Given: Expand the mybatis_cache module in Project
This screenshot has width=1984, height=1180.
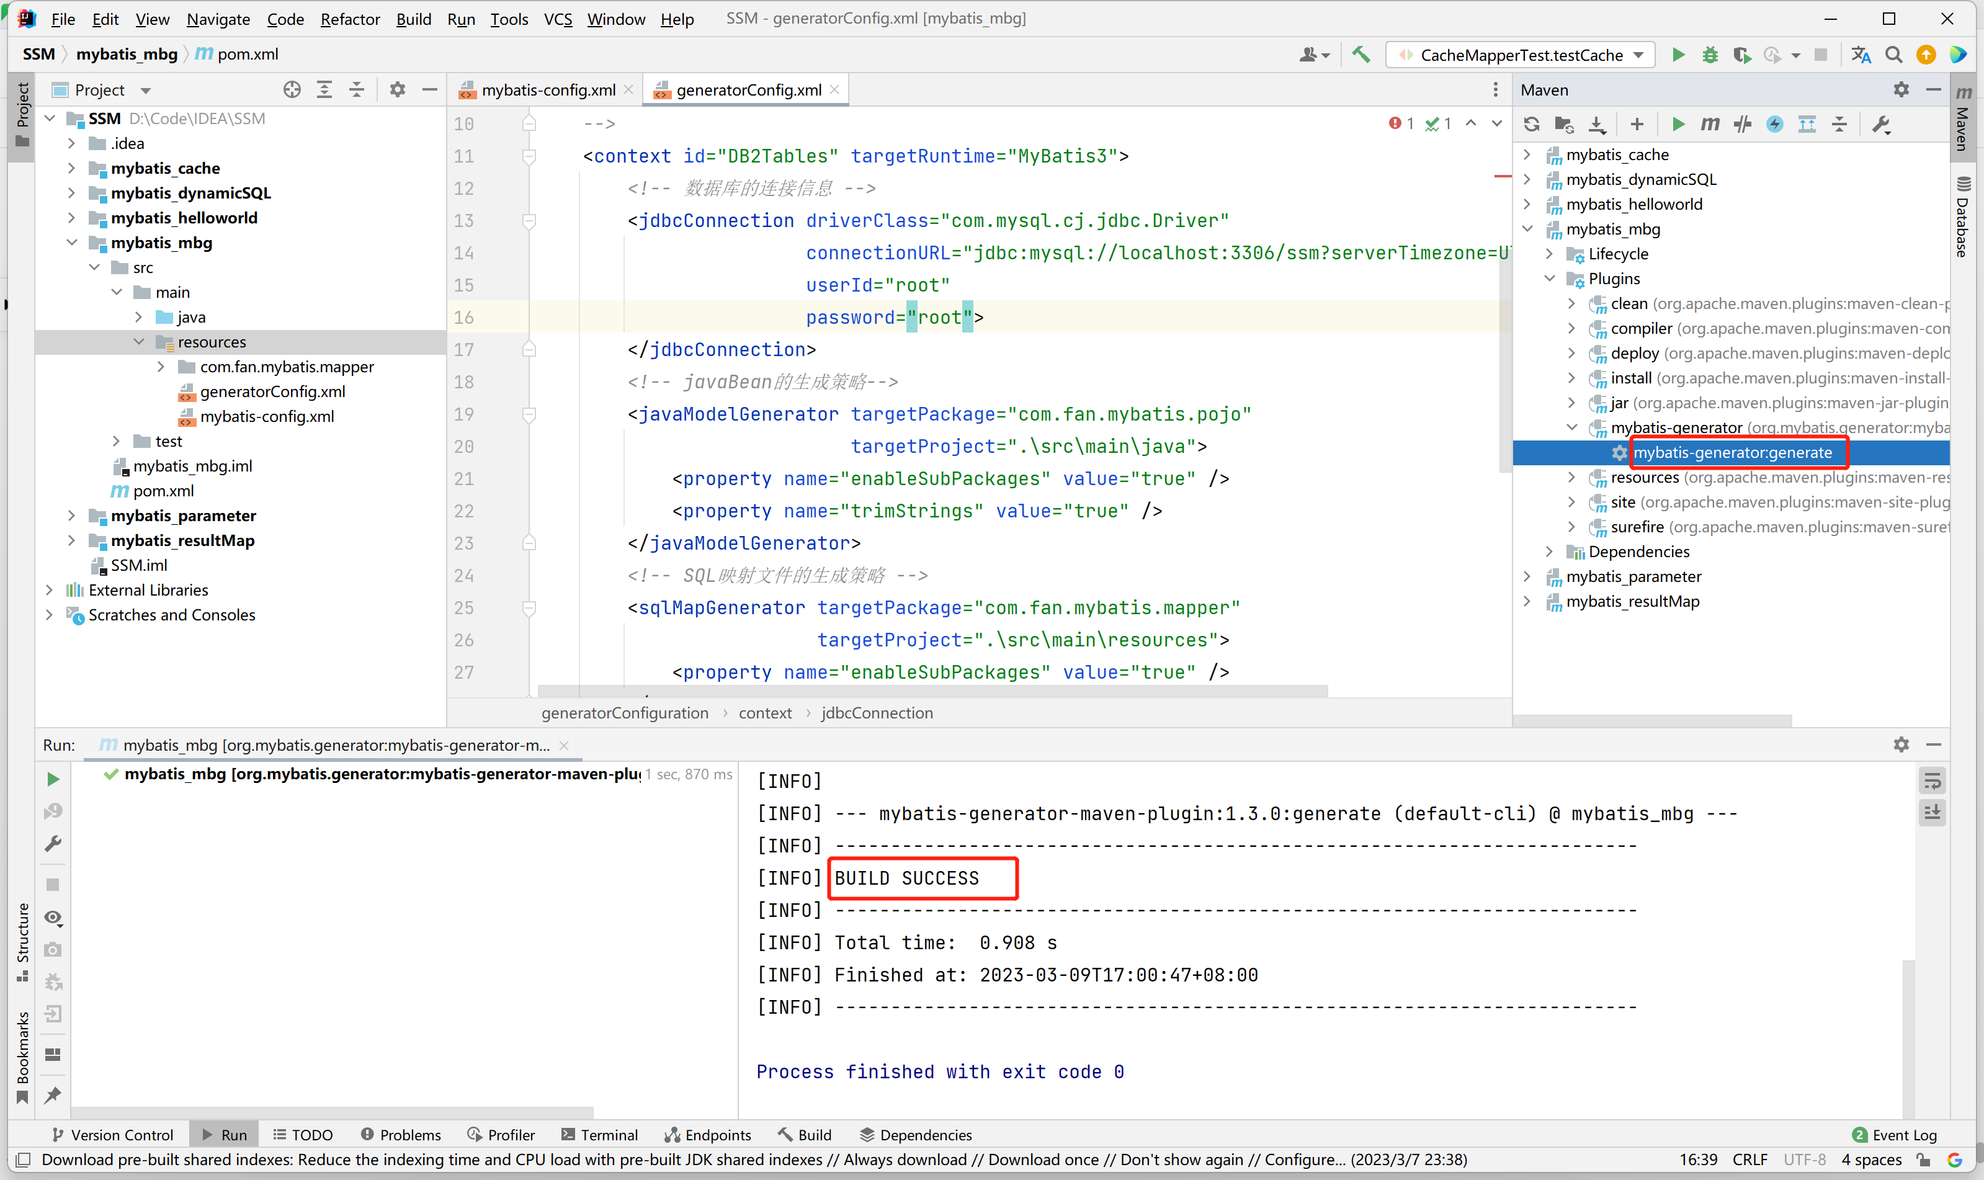Looking at the screenshot, I should point(73,168).
